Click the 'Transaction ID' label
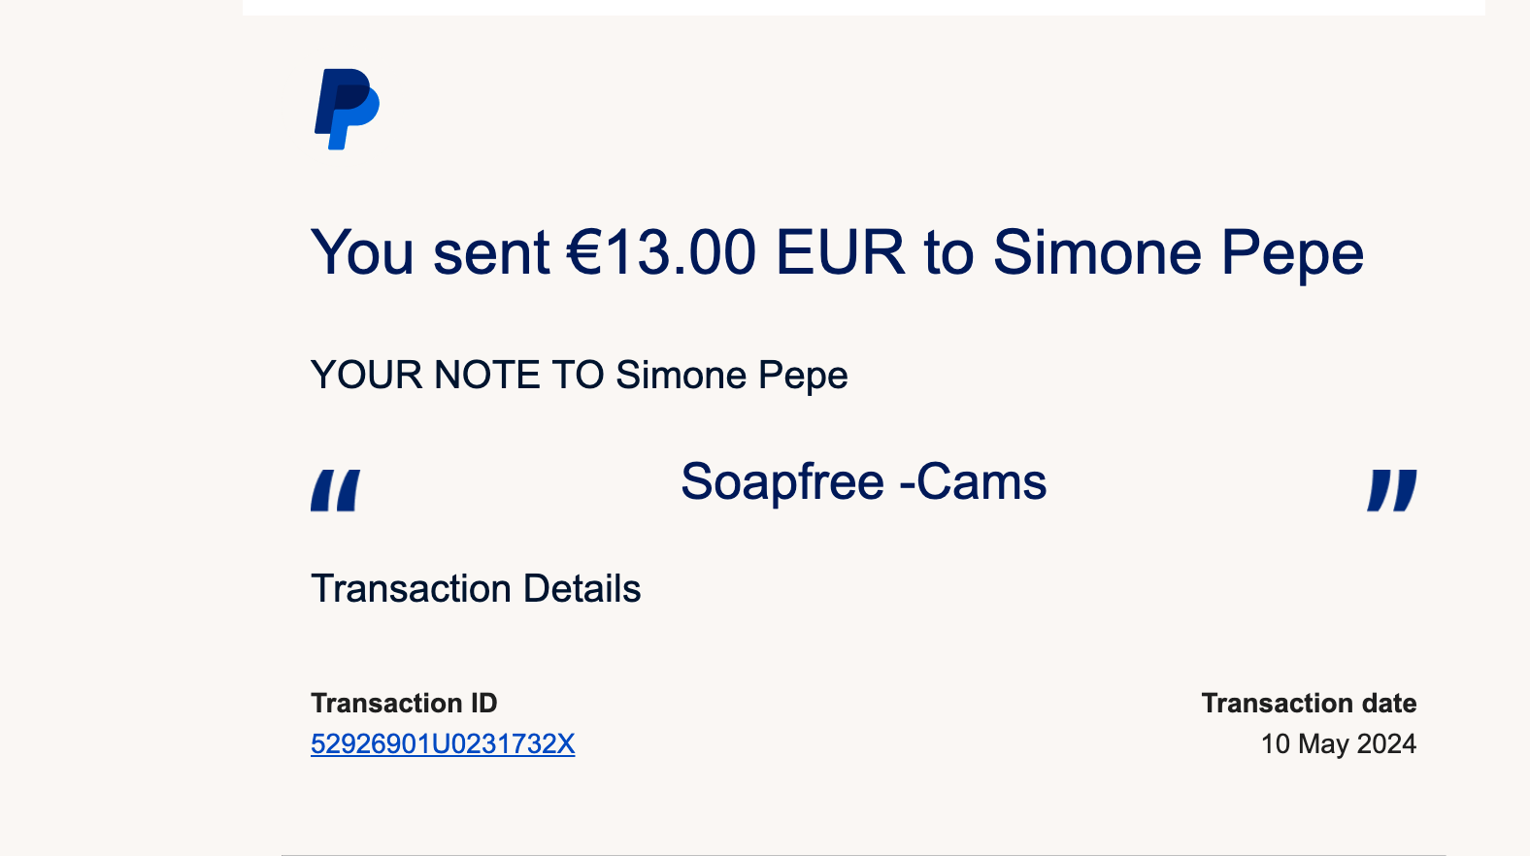Image resolution: width=1530 pixels, height=856 pixels. click(404, 704)
